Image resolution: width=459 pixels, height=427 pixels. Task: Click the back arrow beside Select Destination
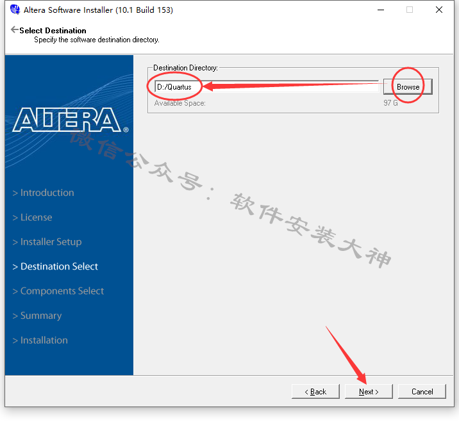click(15, 30)
